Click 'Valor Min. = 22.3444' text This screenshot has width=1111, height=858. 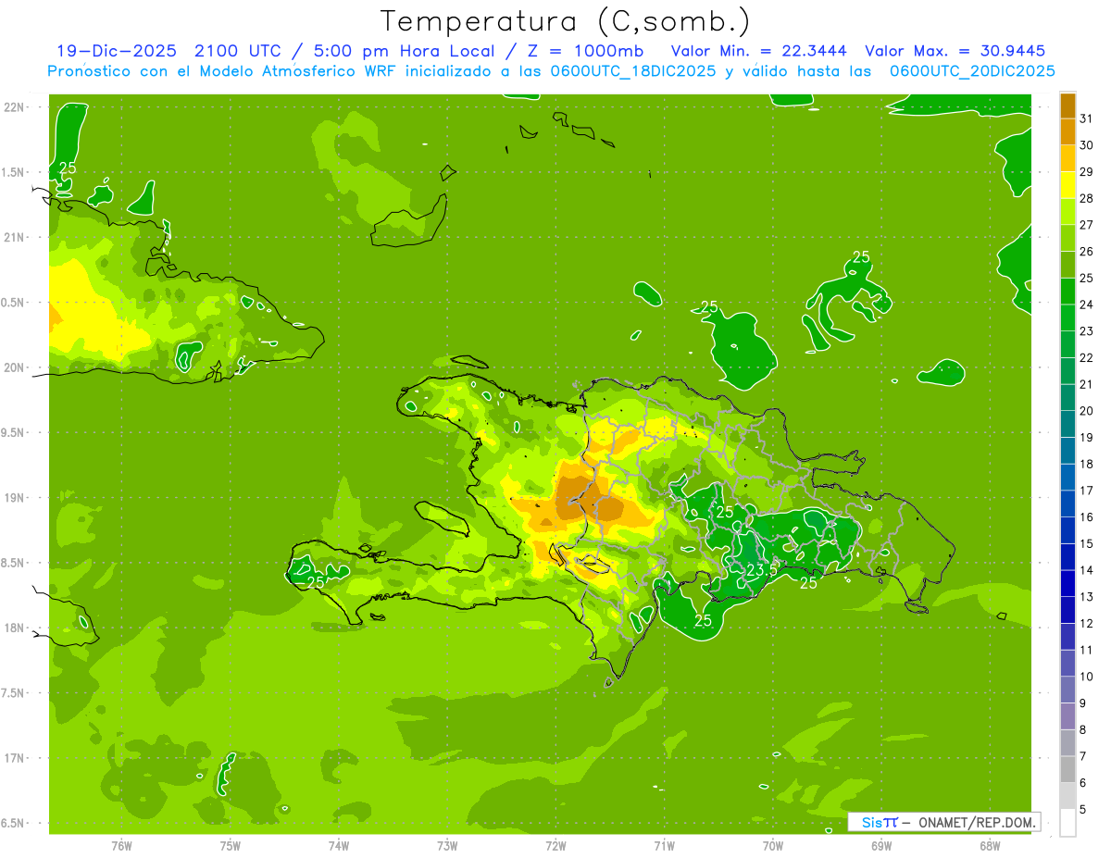758,51
